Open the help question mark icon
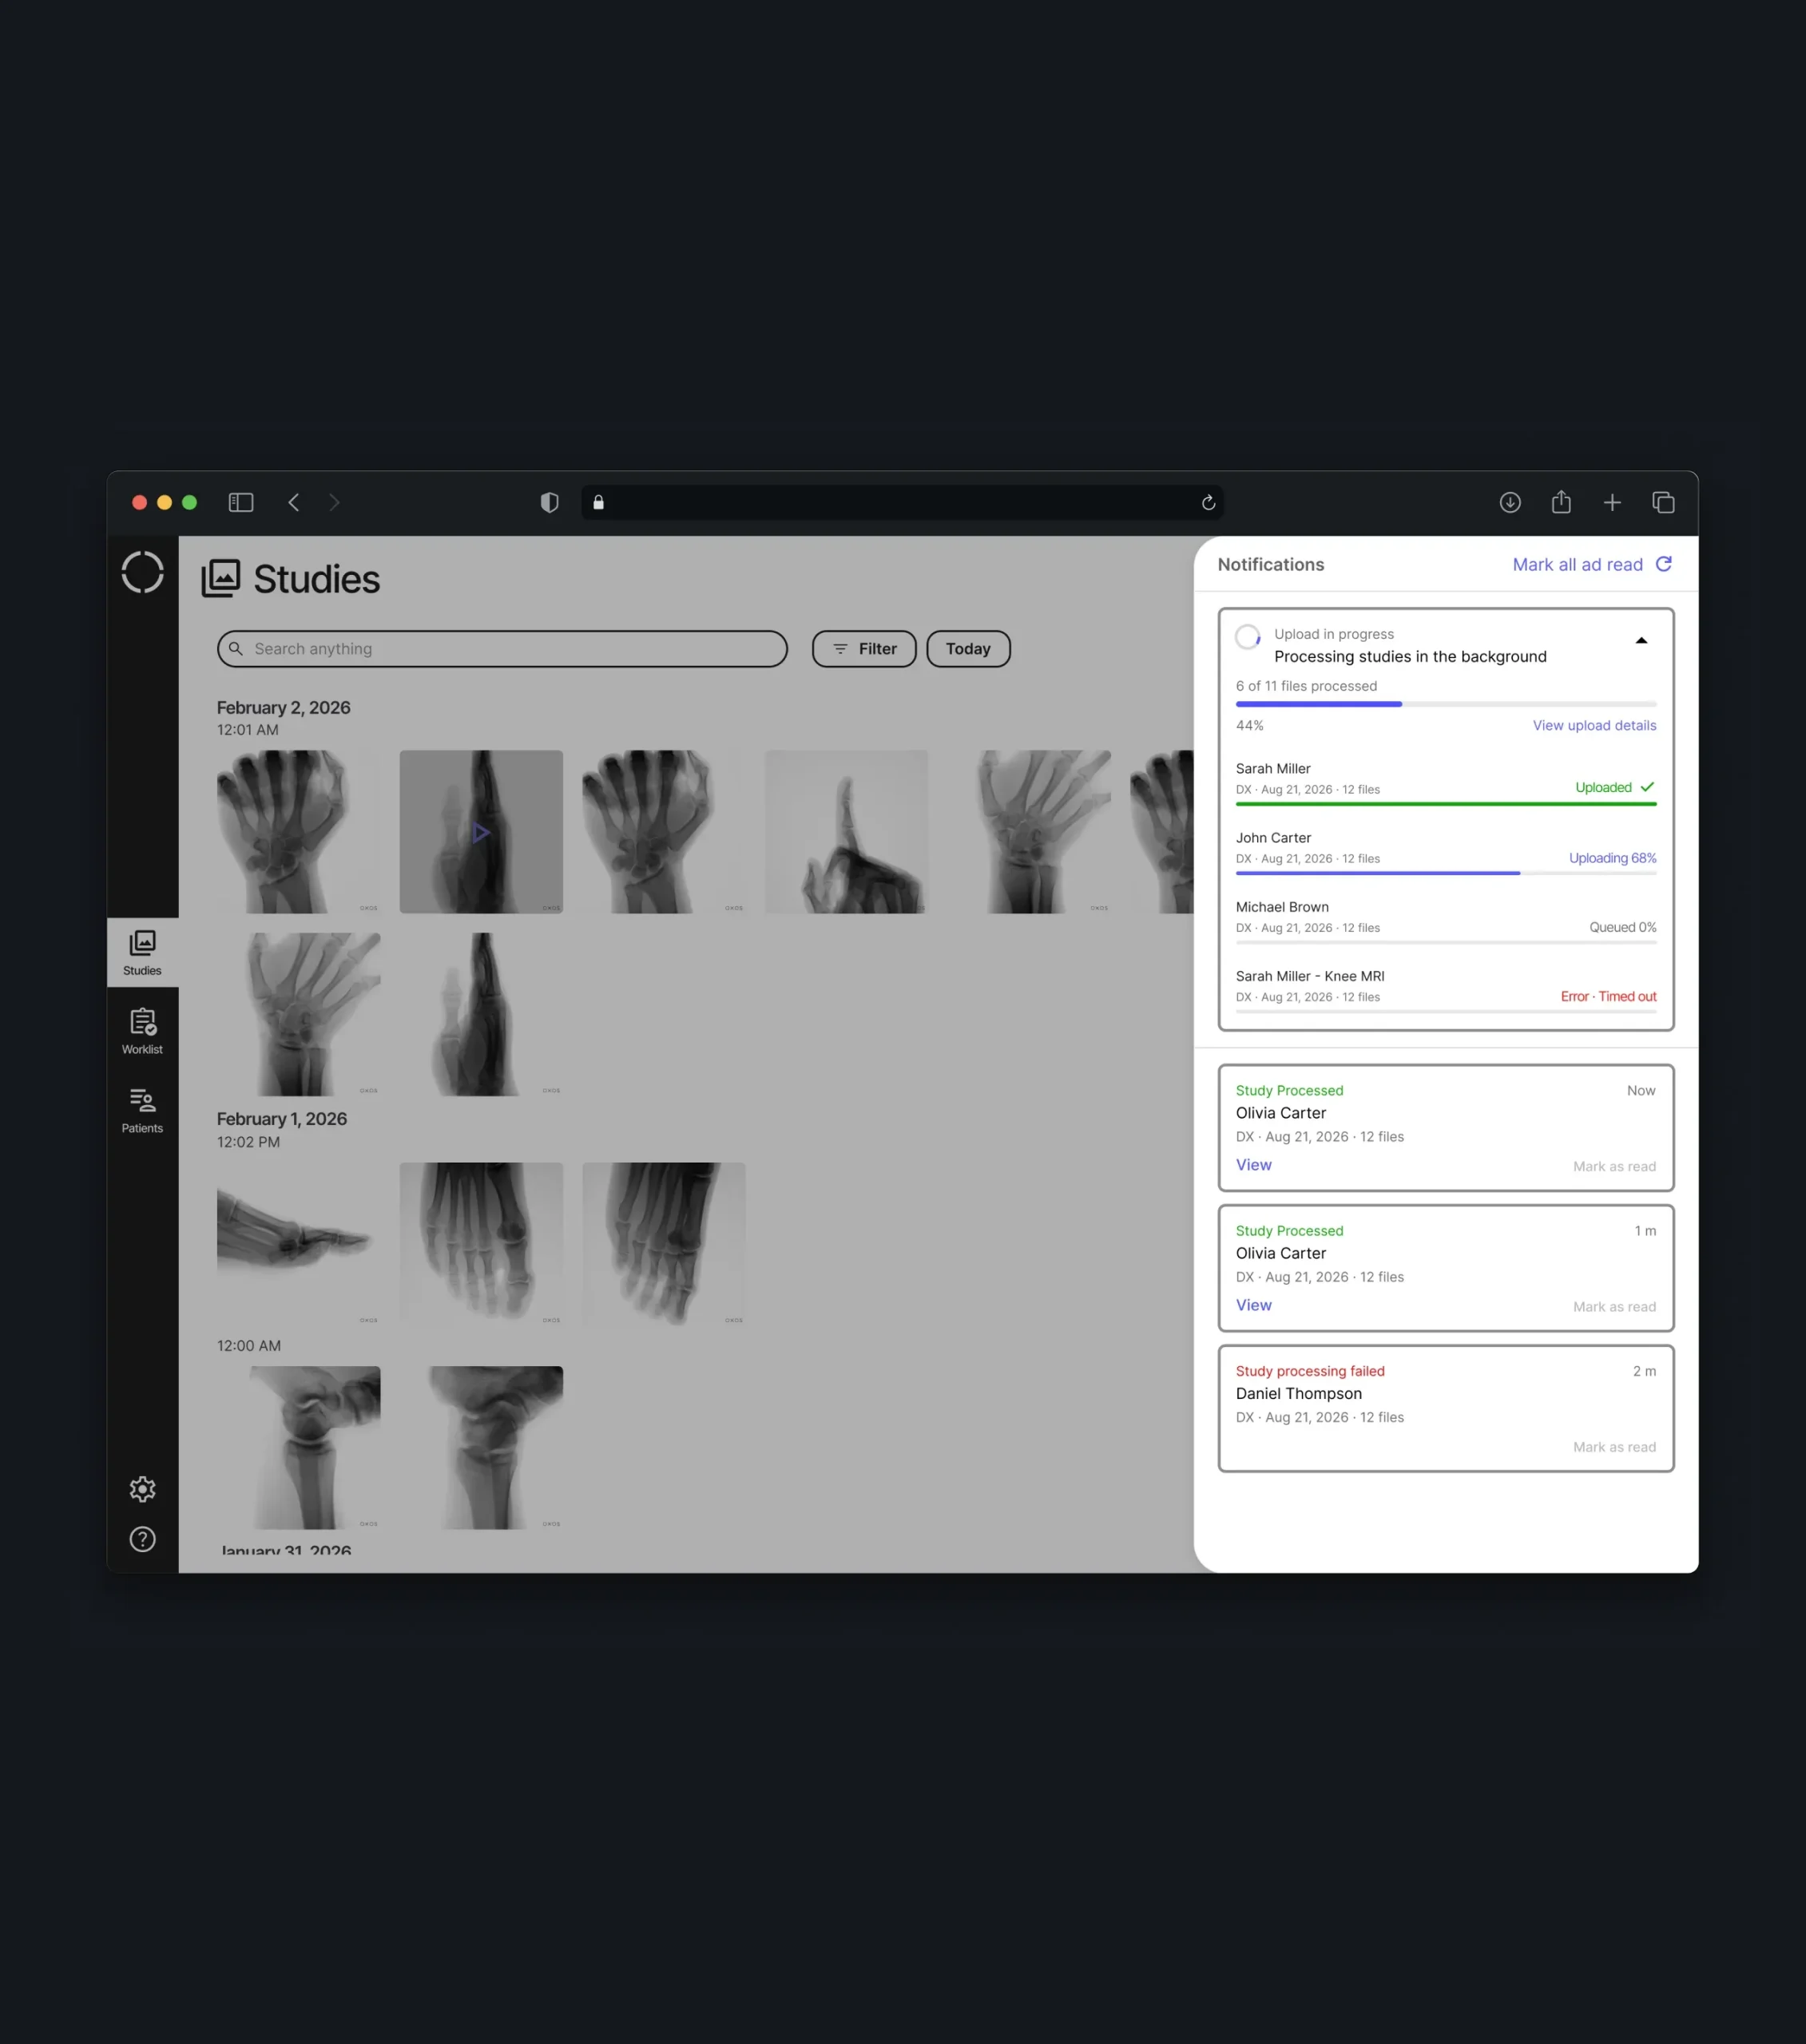The width and height of the screenshot is (1806, 2044). tap(143, 1539)
